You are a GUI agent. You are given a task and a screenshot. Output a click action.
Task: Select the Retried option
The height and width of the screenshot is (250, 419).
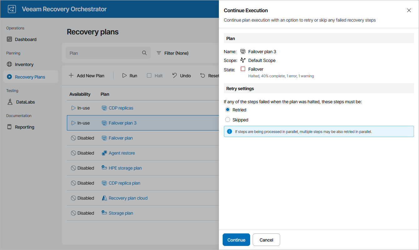(227, 110)
